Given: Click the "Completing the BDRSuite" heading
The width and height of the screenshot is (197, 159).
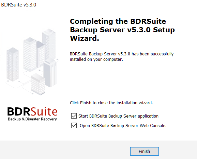Looking at the screenshot, I should 118,21.
